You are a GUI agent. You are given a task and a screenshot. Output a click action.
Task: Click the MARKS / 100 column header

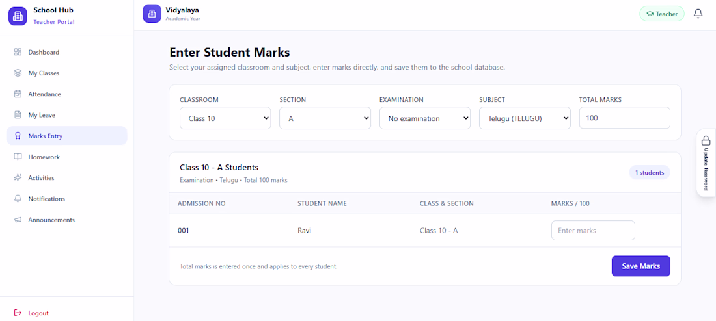pos(570,203)
